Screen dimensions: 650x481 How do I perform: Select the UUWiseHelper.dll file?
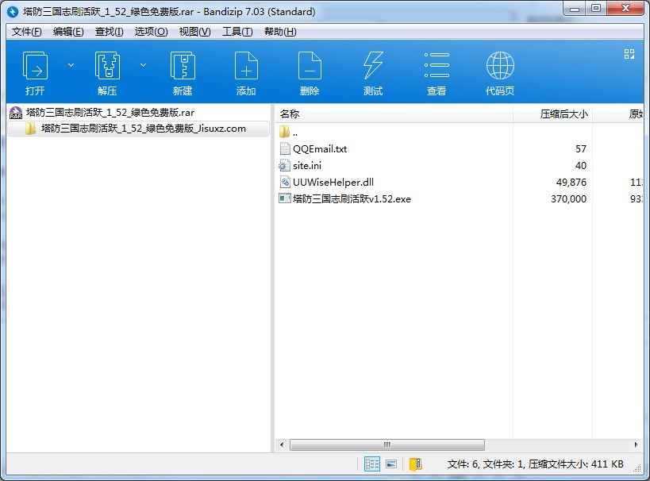333,182
